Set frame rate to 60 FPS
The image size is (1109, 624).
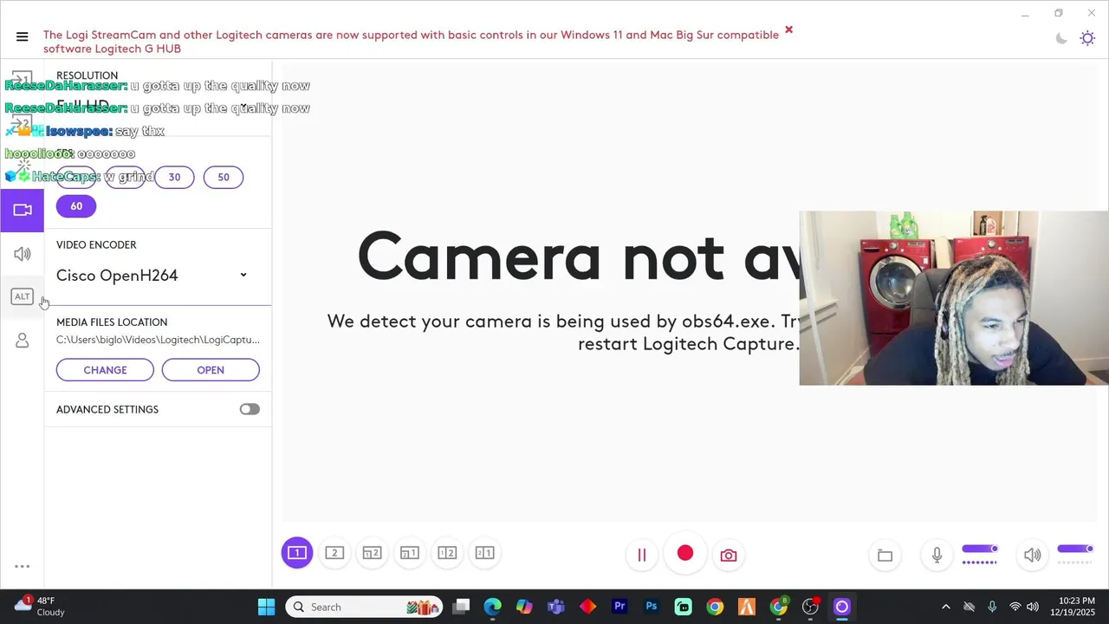[76, 206]
